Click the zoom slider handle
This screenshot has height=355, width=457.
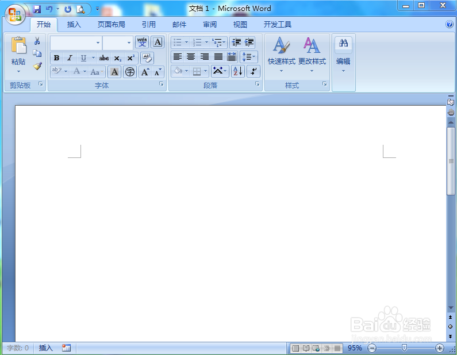pos(404,348)
